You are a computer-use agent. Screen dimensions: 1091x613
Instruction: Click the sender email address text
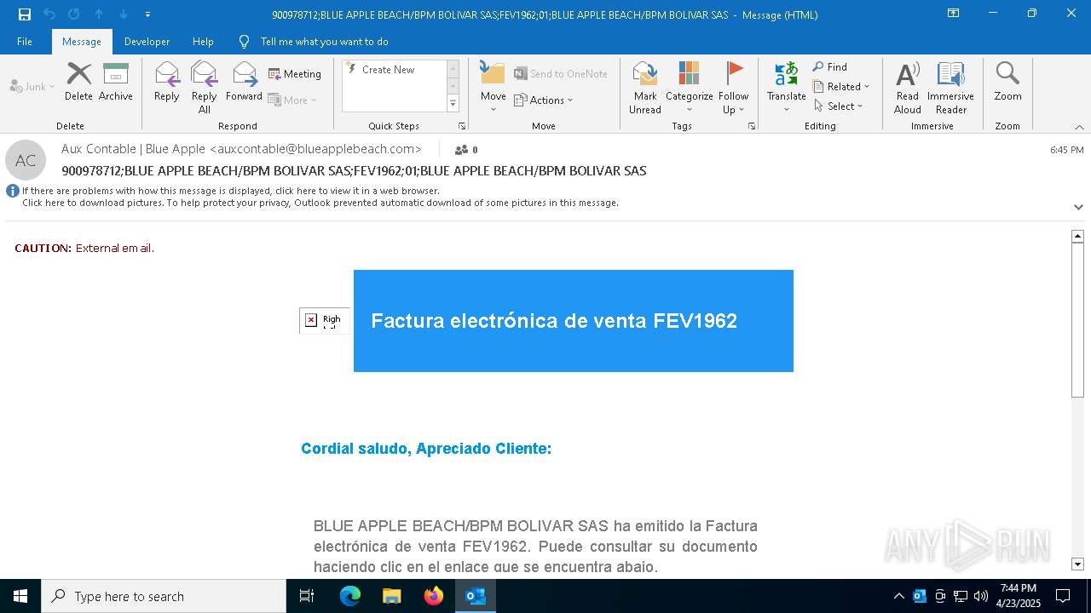click(x=315, y=149)
